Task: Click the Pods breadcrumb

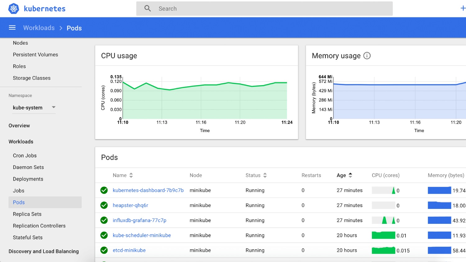Action: pos(74,28)
